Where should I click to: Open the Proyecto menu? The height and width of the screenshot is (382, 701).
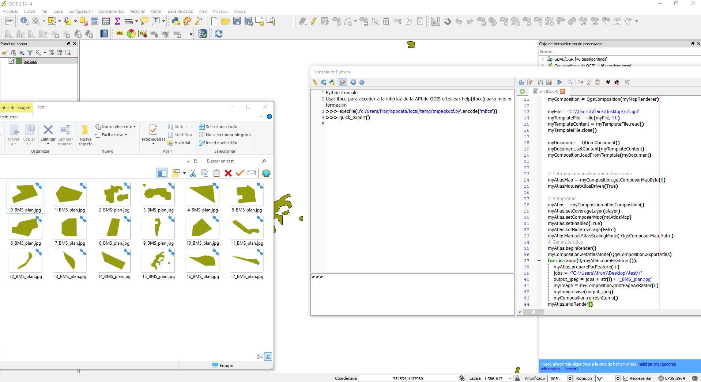point(11,11)
